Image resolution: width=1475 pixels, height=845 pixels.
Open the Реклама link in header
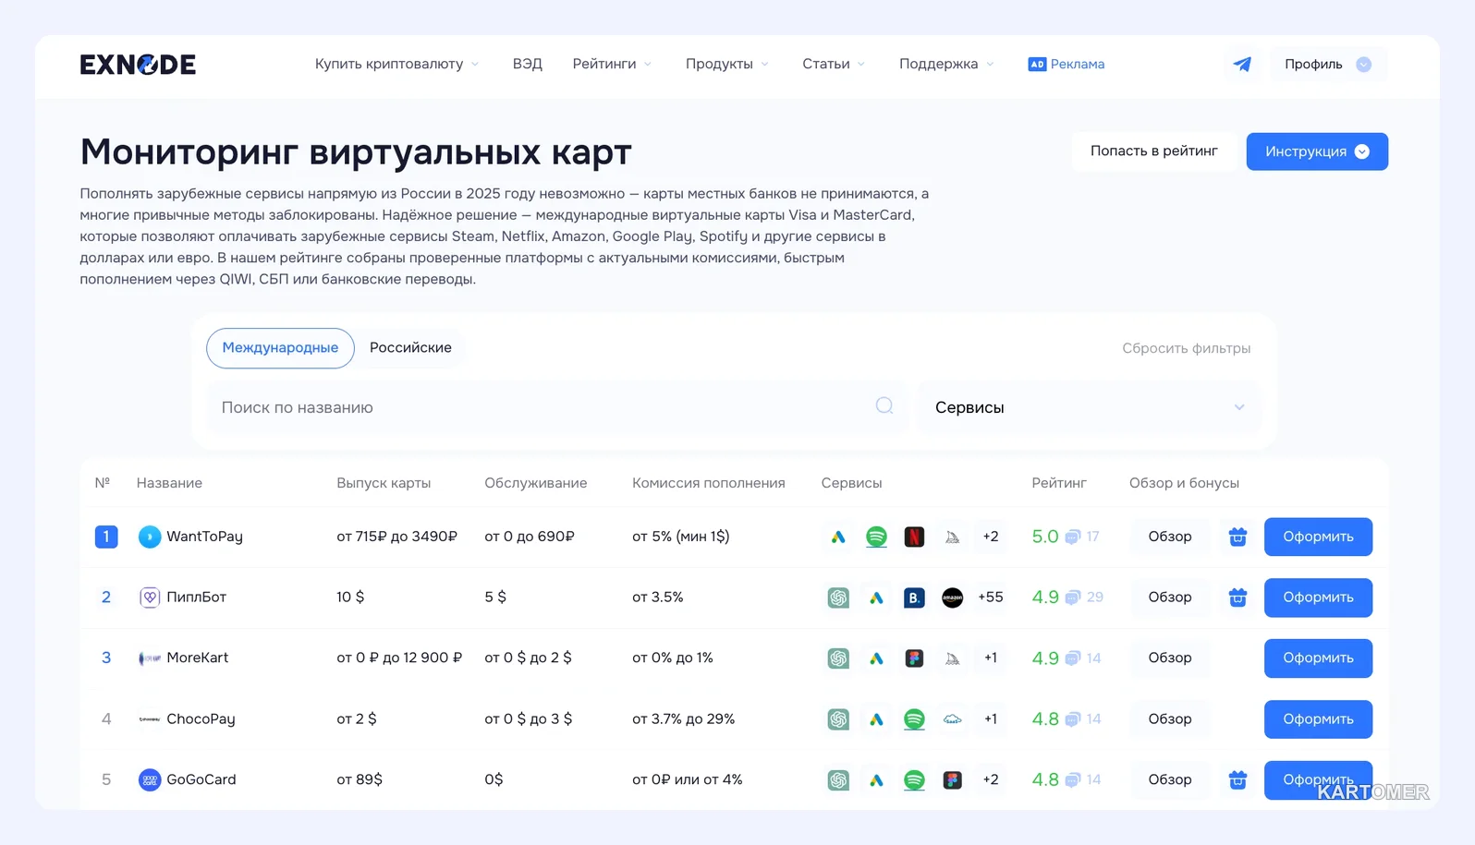tap(1067, 64)
